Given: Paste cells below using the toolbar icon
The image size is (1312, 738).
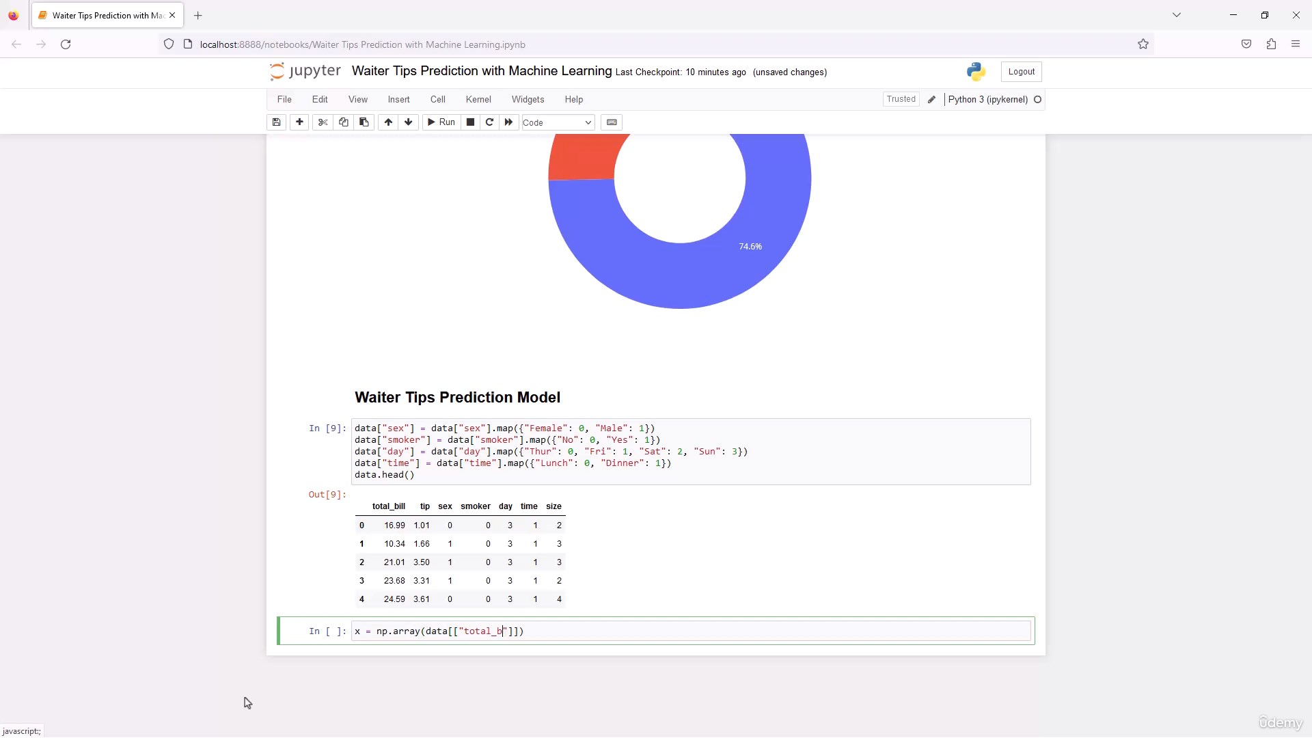Looking at the screenshot, I should (x=364, y=122).
